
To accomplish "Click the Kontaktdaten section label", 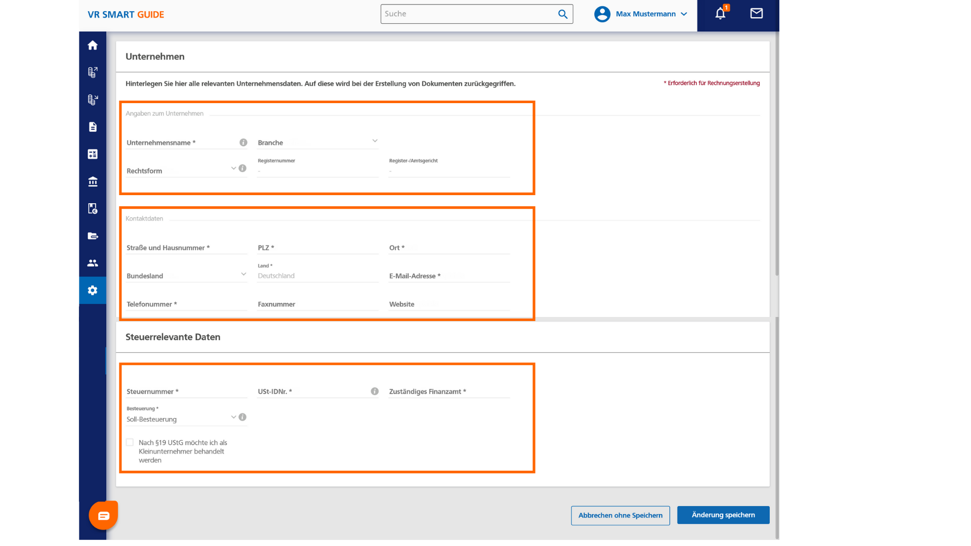I will [144, 218].
